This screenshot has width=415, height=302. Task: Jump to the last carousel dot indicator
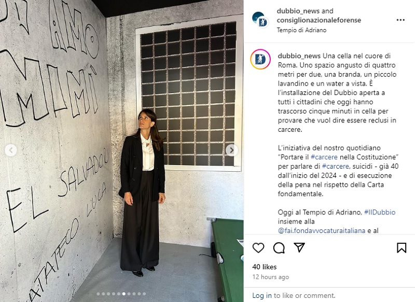click(144, 294)
